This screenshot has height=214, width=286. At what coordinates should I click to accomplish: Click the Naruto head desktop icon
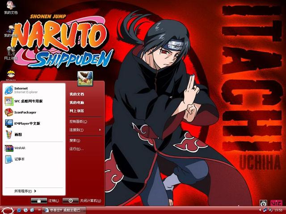click(11, 75)
